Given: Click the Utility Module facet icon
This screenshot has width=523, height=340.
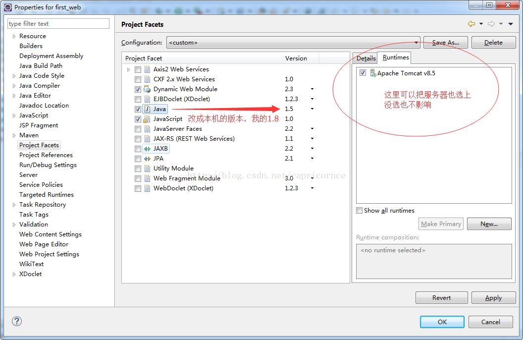Looking at the screenshot, I should (x=147, y=169).
